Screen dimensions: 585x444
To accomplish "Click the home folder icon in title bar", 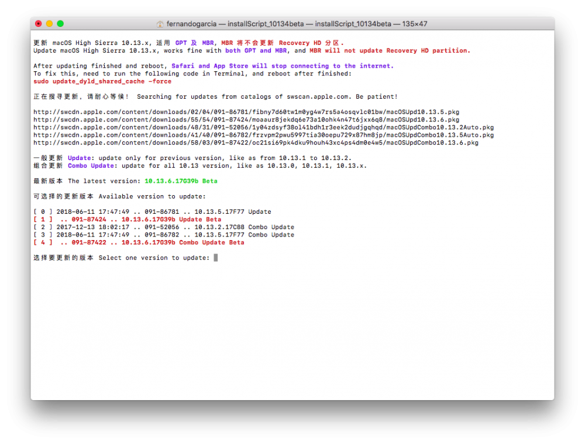I will [160, 24].
